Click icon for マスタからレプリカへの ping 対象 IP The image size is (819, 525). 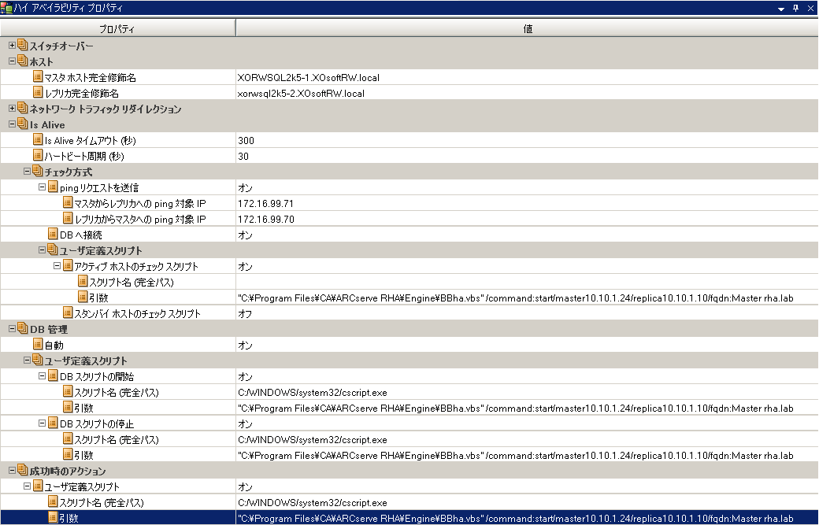tap(68, 202)
